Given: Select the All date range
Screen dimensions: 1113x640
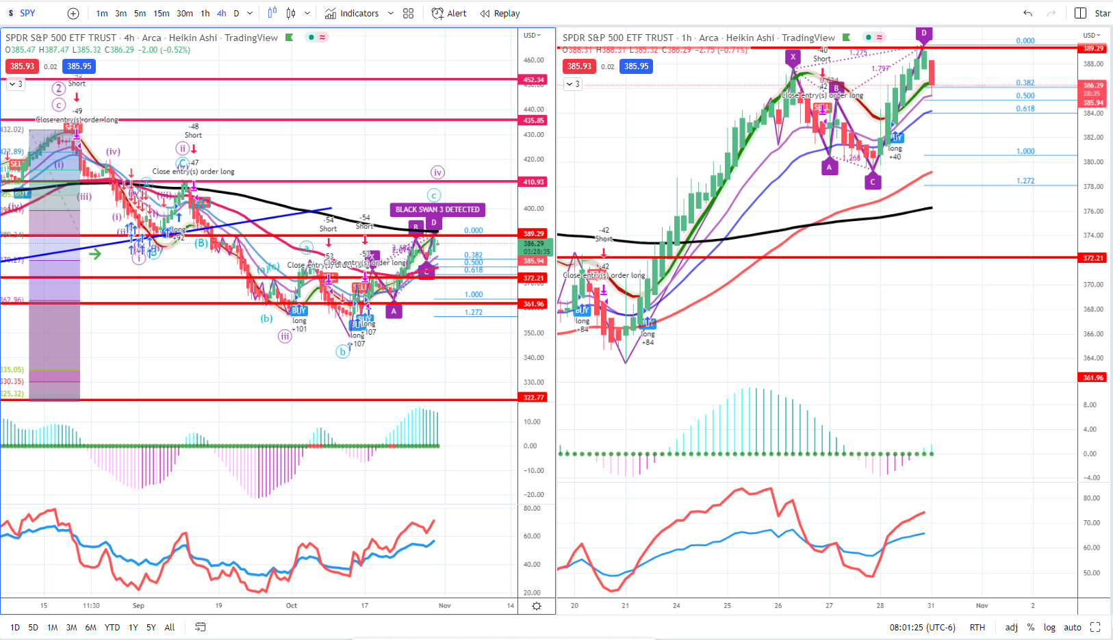Looking at the screenshot, I should click(x=170, y=627).
